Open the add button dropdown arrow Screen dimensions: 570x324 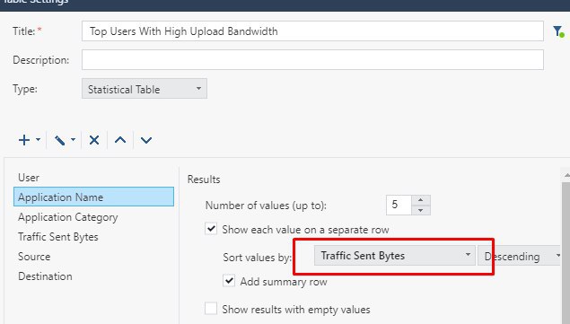(38, 140)
